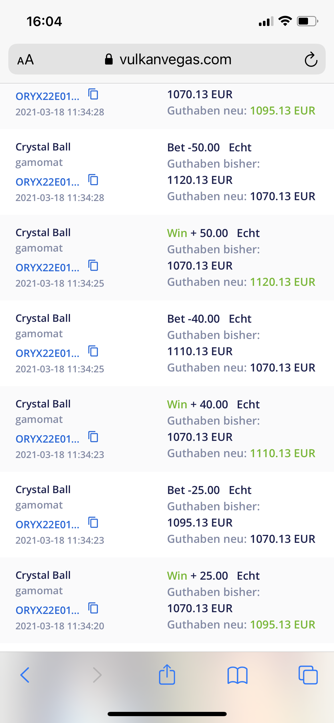The height and width of the screenshot is (723, 334).
Task: Copy transaction ID of Bet -40.00 entry
Action: (93, 352)
